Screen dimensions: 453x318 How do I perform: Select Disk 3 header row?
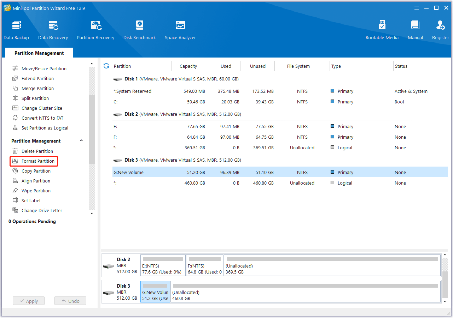coord(280,160)
